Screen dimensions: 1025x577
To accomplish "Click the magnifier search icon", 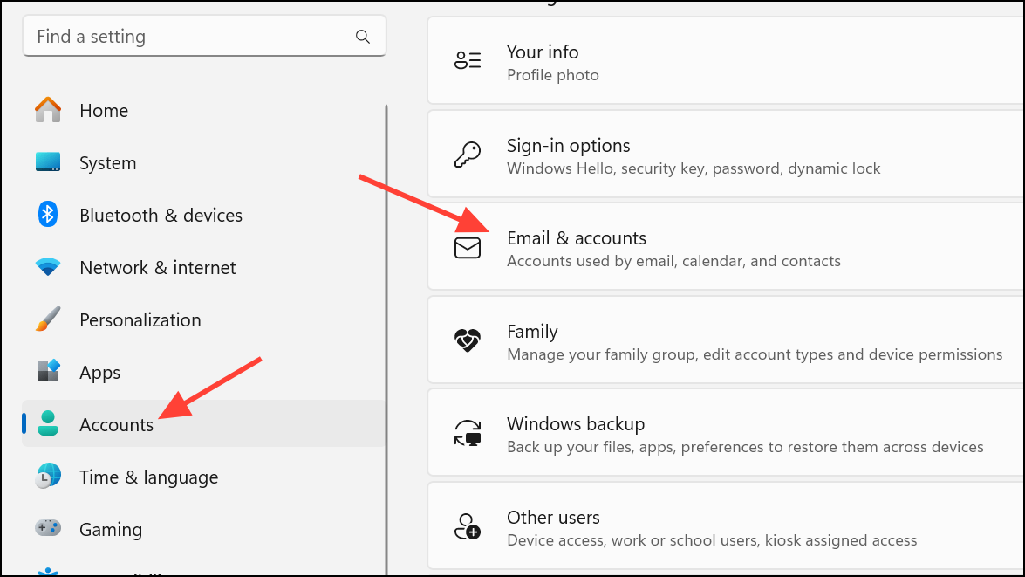I will click(363, 37).
